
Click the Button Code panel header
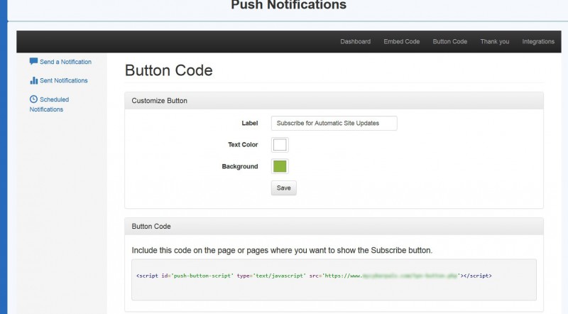point(334,226)
